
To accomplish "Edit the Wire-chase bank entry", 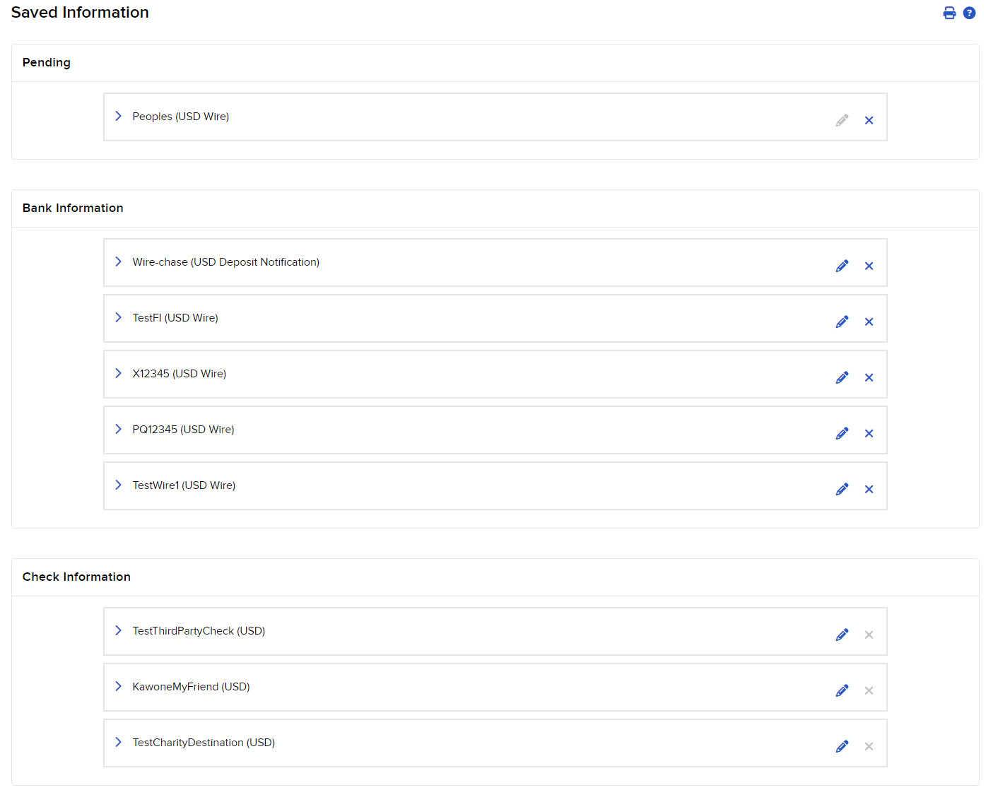I will 842,265.
